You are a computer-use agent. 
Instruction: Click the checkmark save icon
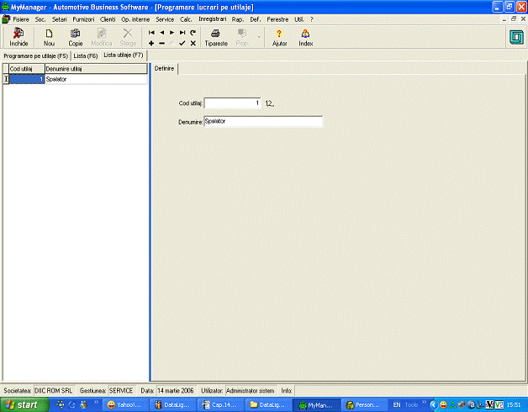click(182, 43)
